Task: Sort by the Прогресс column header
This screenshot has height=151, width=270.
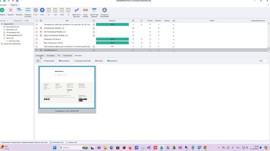Action: [112, 21]
